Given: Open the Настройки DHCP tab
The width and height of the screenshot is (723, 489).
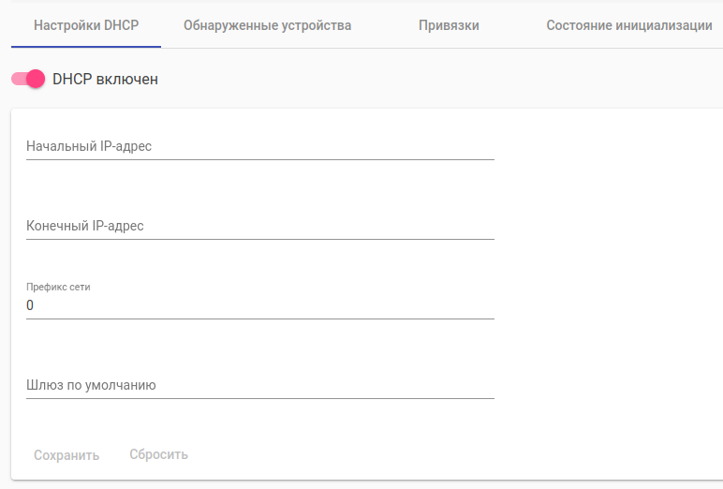Looking at the screenshot, I should (86, 25).
